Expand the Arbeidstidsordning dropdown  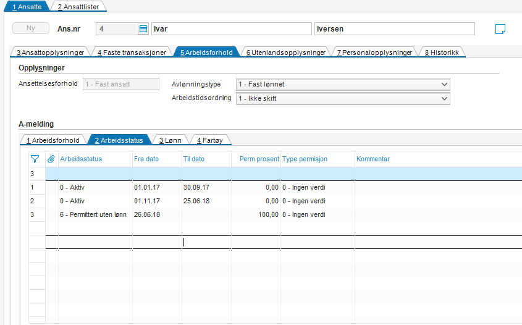(x=444, y=99)
